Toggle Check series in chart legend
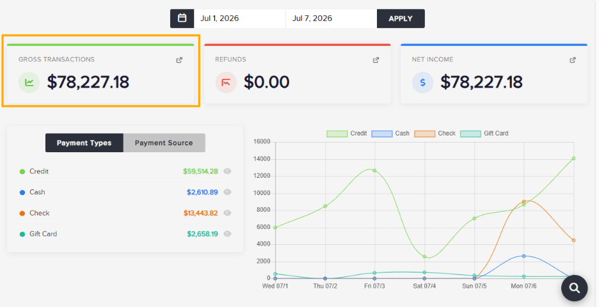The height and width of the screenshot is (307, 599). [x=435, y=133]
